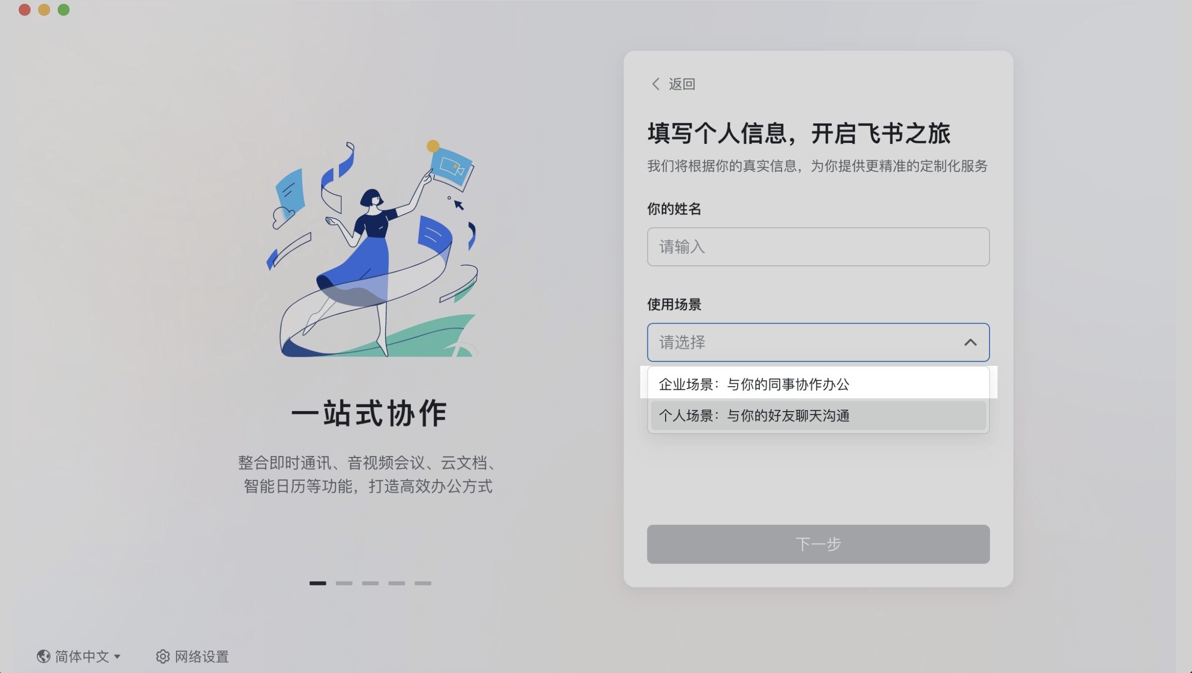Click the gear icon beside 网络设置
This screenshot has height=673, width=1192.
[x=163, y=657]
